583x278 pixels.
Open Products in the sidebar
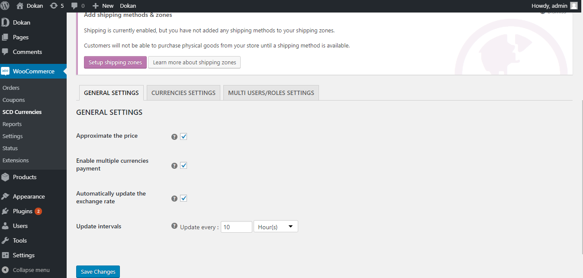(x=25, y=177)
